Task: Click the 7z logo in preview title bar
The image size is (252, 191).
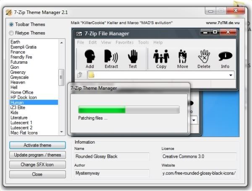Action: click(79, 34)
